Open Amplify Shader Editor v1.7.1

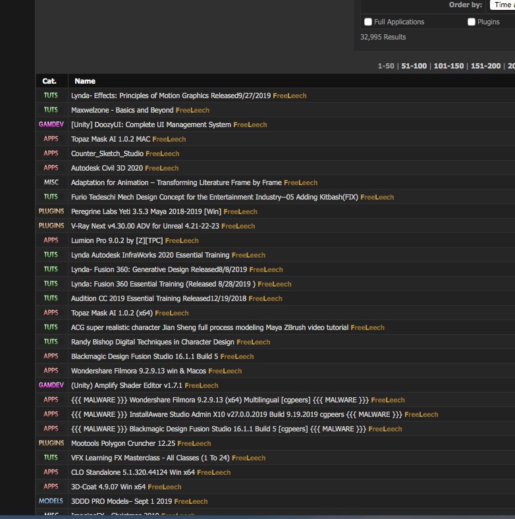(126, 385)
